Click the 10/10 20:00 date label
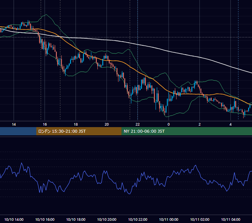This screenshot has height=223, width=252. pos(107,219)
